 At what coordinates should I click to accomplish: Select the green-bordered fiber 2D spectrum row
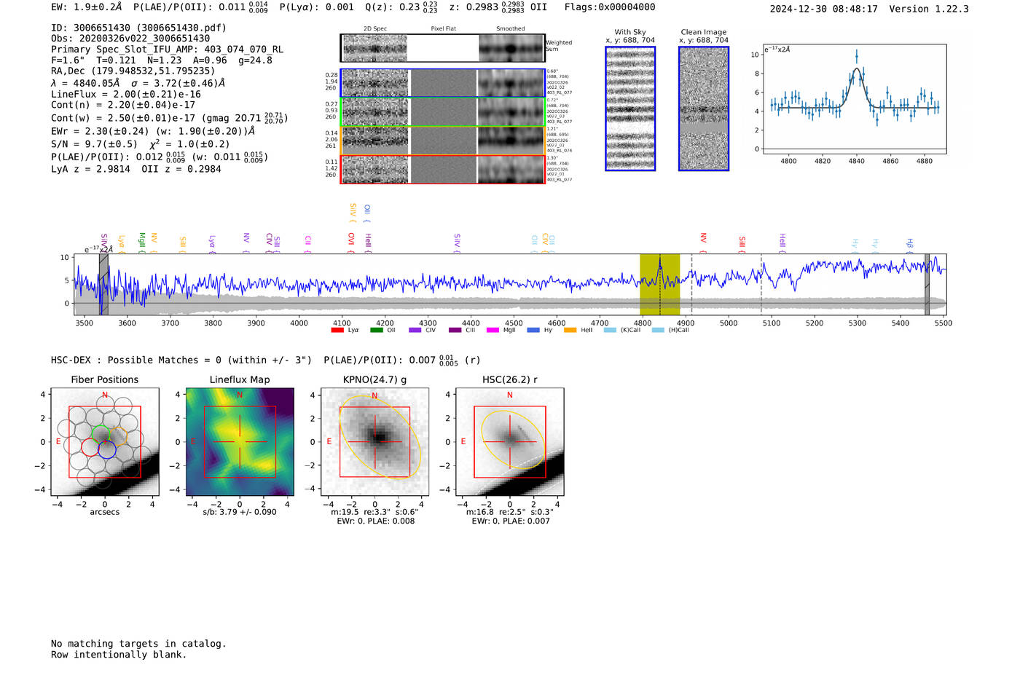point(443,111)
